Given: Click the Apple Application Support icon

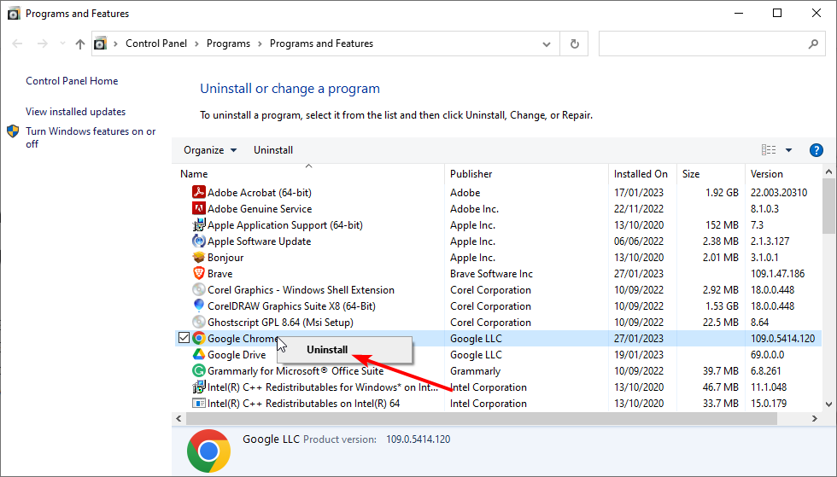Looking at the screenshot, I should [198, 224].
